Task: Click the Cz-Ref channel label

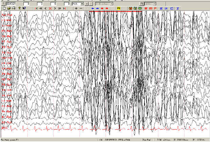Action: (7, 106)
